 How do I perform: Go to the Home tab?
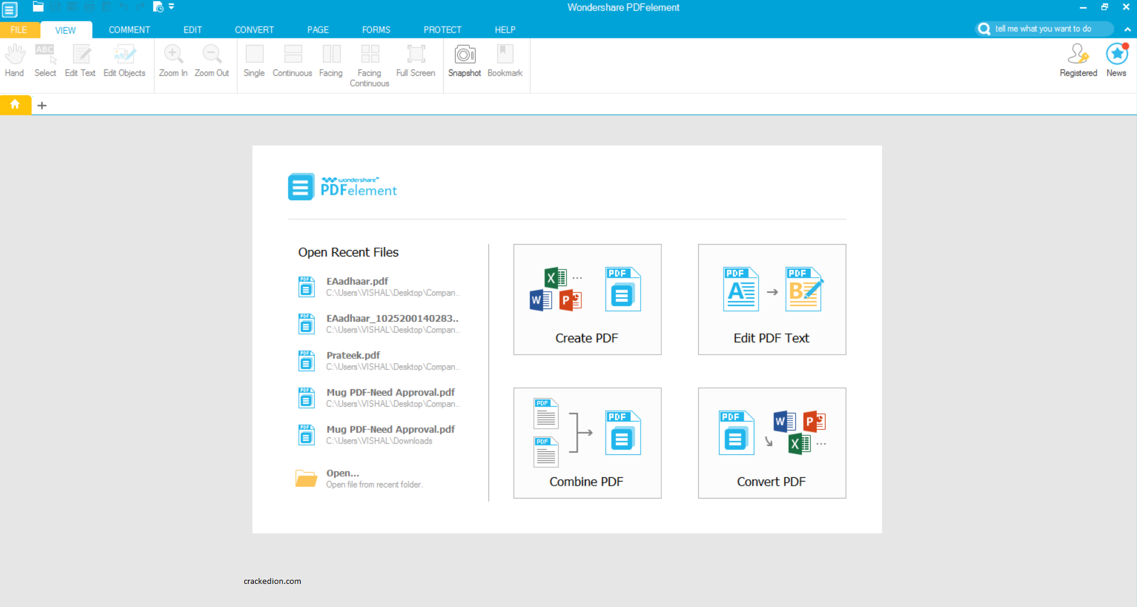(15, 104)
